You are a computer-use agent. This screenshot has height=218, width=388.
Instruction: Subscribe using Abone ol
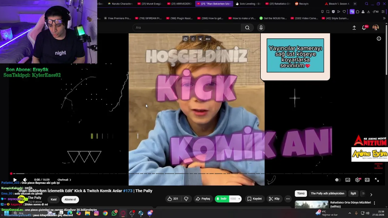[70, 200]
